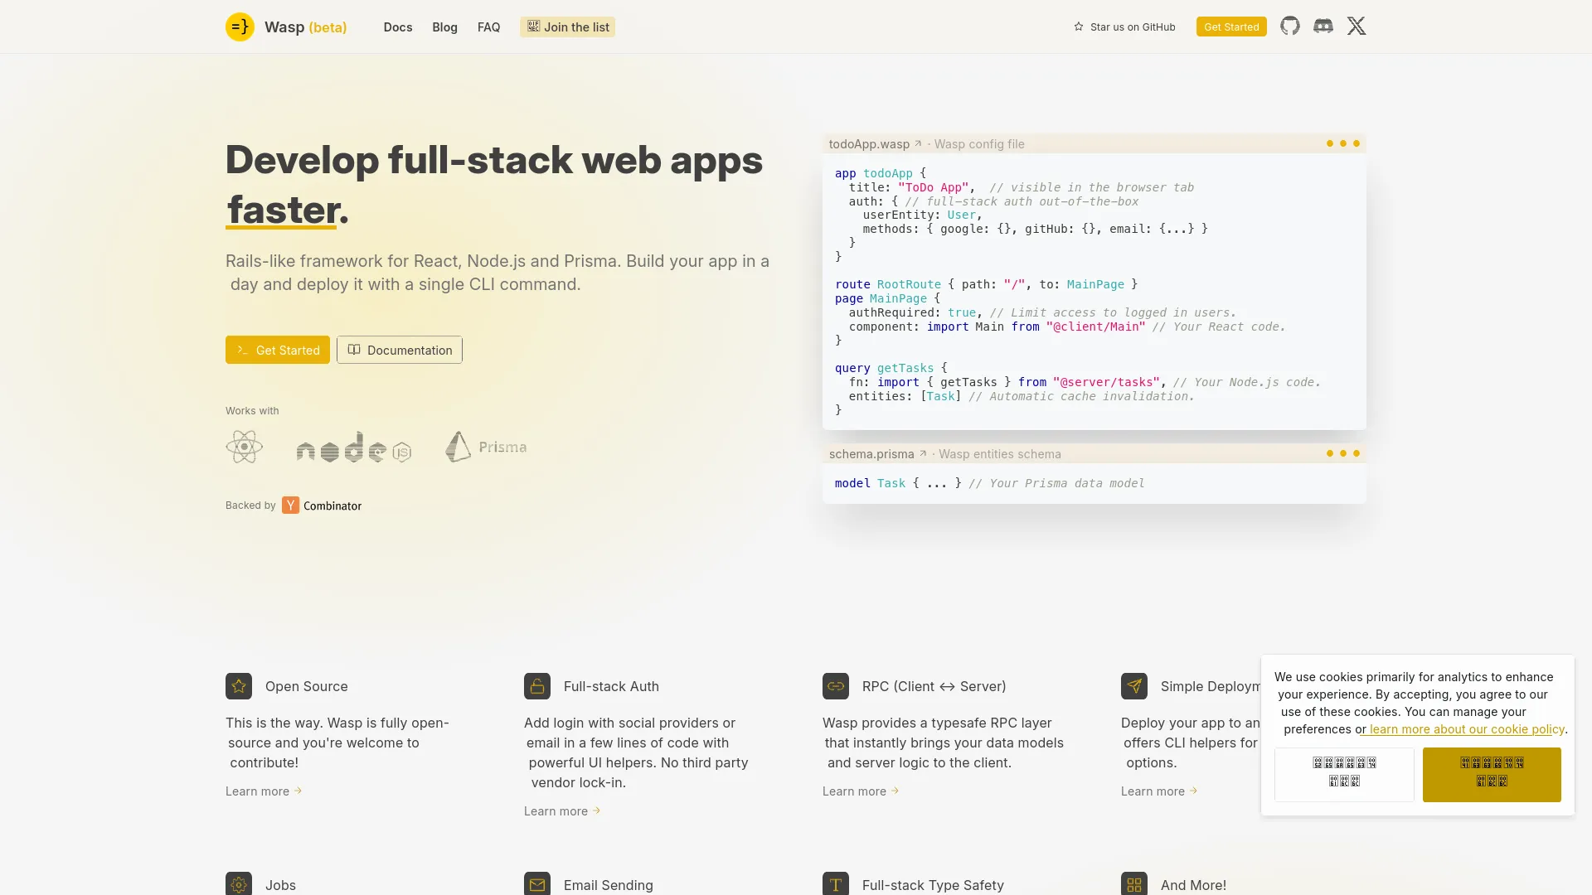
Task: Click the navbar Get Started button
Action: coord(1231,27)
